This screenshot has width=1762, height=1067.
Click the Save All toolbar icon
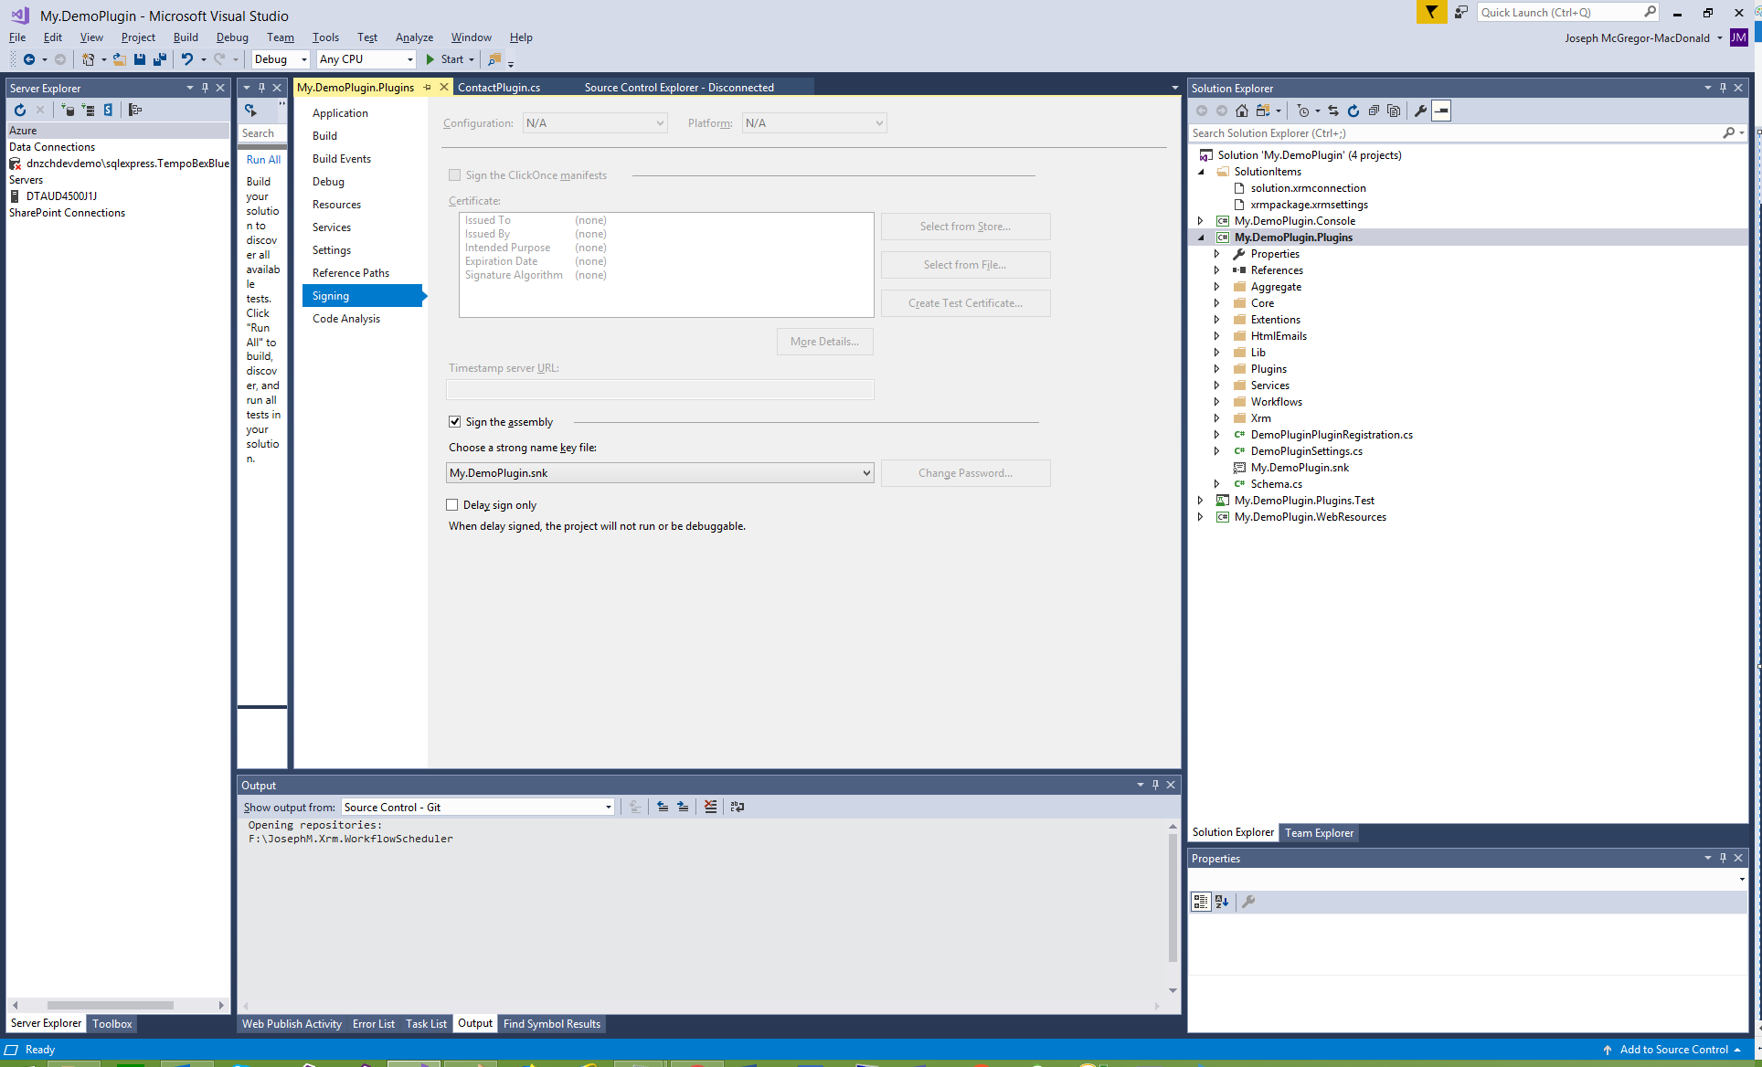coord(159,59)
